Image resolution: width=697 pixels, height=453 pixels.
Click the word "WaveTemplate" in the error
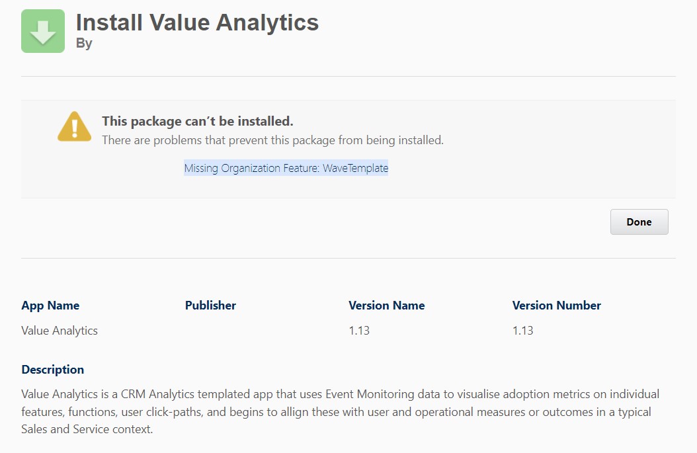click(x=355, y=168)
